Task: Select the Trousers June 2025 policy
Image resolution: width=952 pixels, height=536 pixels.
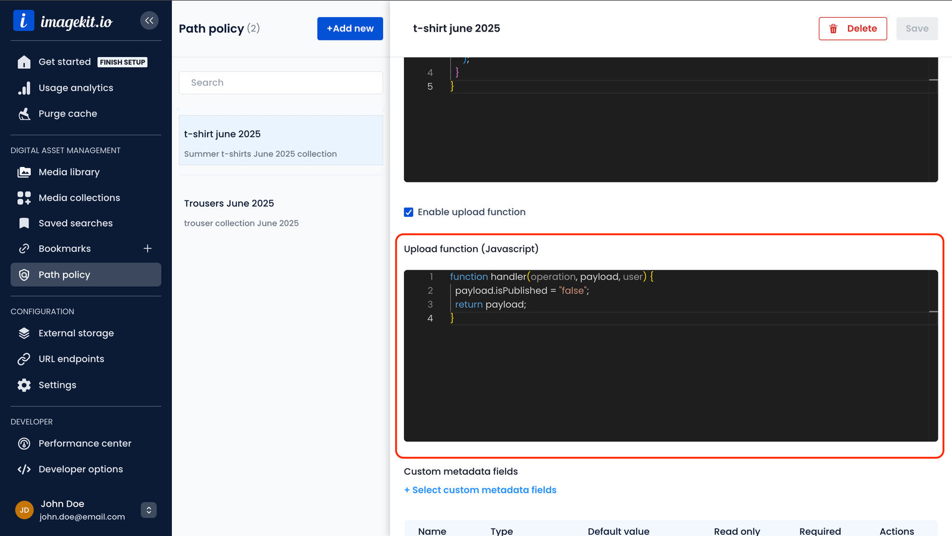Action: coord(281,213)
